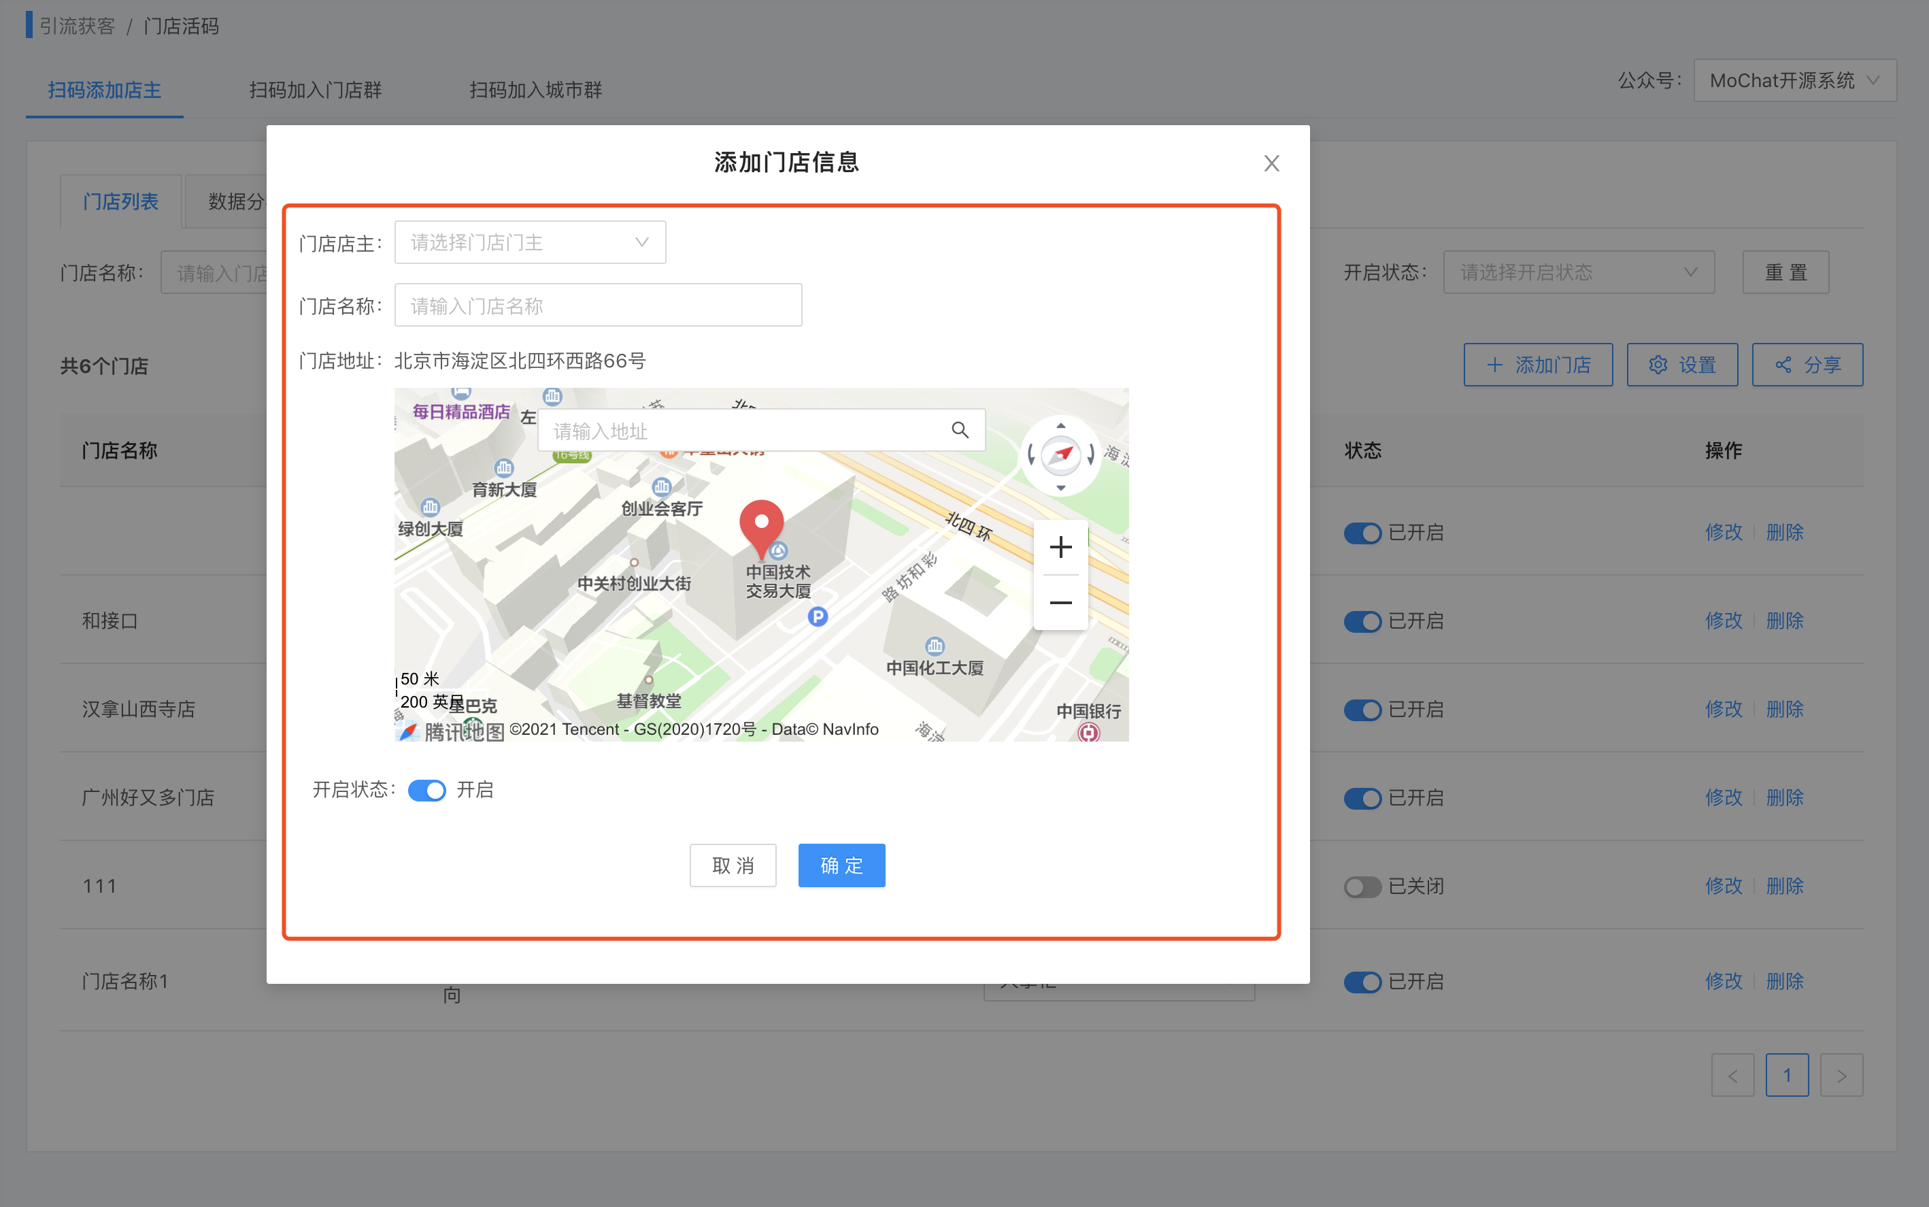Click the 取消 button
Screen dimensions: 1929x1207
[733, 865]
